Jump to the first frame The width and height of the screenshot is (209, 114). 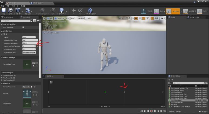(141, 111)
